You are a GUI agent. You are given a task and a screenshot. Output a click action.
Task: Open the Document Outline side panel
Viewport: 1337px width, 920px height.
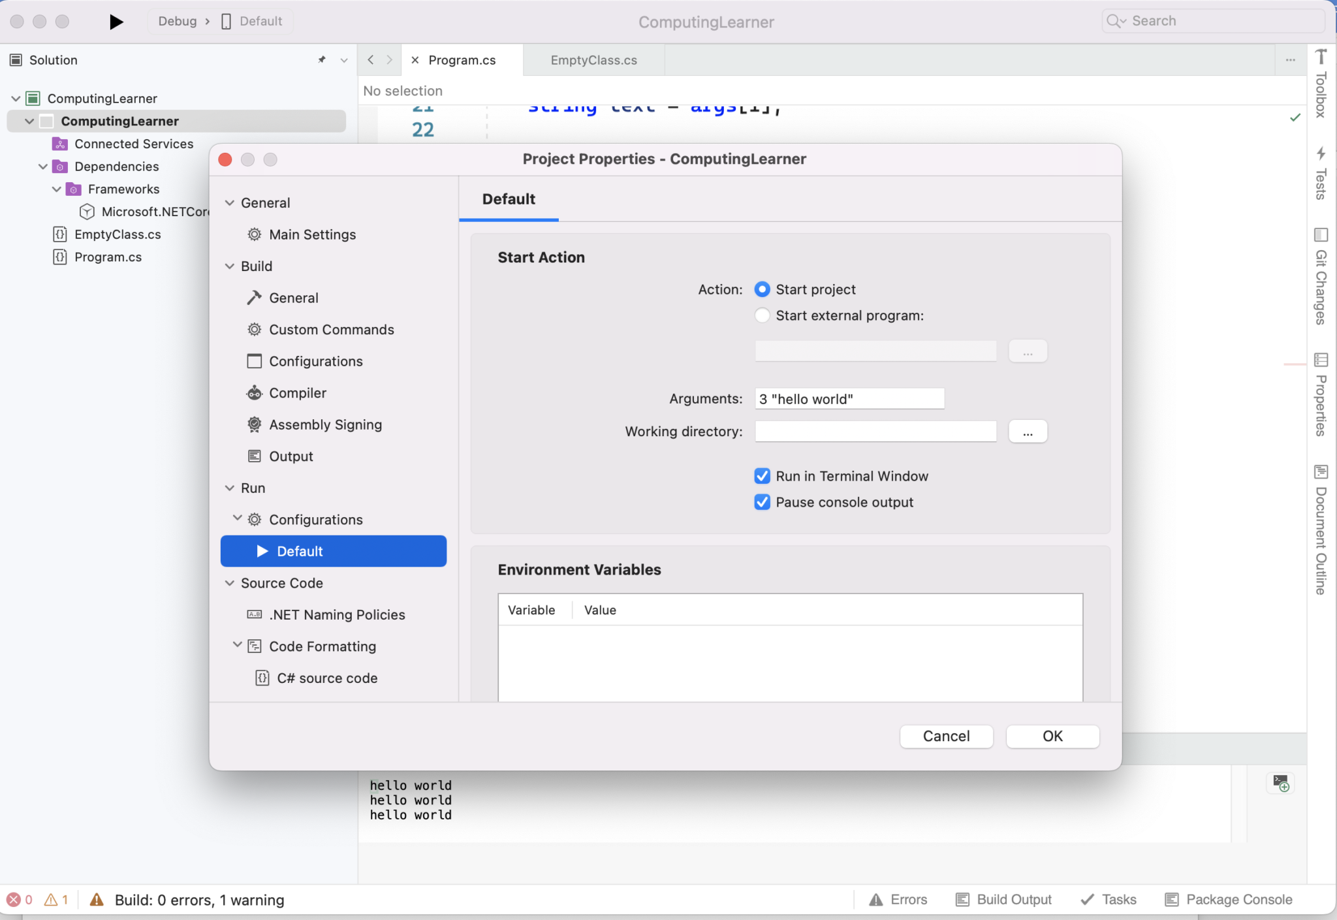pos(1321,530)
